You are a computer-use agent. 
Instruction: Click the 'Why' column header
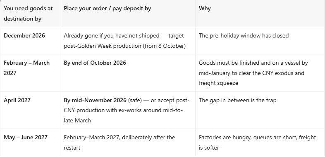tap(205, 9)
